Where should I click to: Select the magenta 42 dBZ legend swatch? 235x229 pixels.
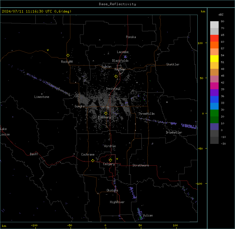(x=214, y=86)
